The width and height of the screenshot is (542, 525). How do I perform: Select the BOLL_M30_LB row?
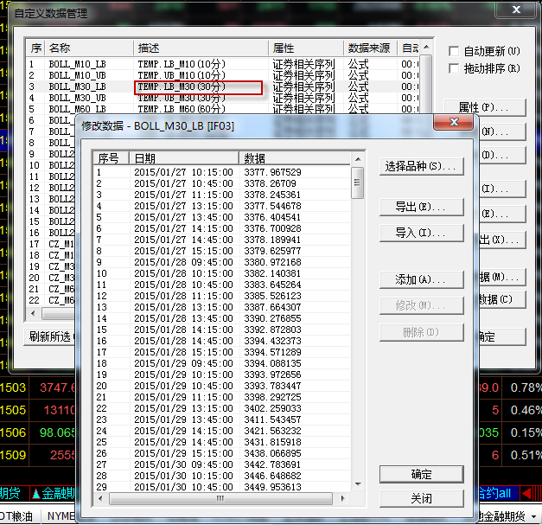point(77,87)
